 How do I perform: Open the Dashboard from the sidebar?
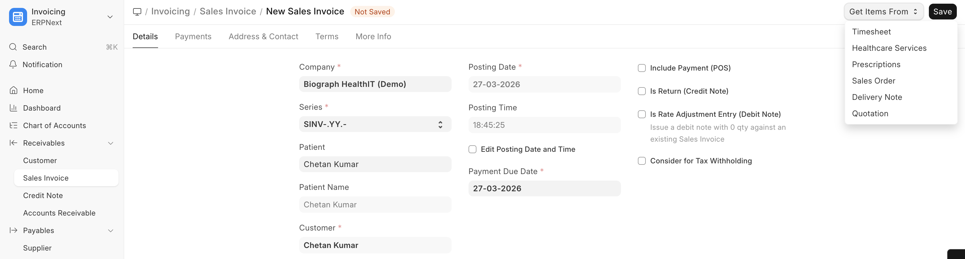click(x=13, y=108)
